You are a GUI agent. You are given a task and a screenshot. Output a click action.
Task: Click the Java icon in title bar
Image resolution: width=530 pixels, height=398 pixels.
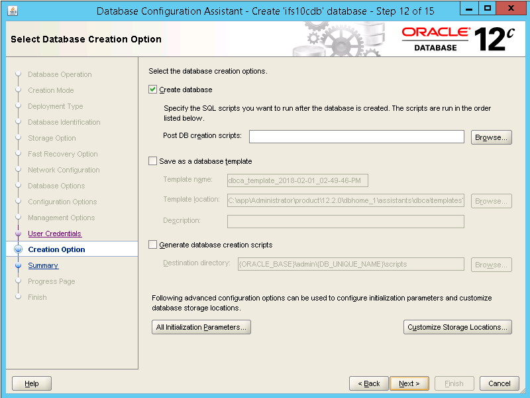point(13,11)
